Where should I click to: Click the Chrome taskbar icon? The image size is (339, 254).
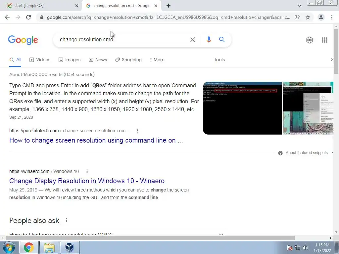click(x=29, y=247)
